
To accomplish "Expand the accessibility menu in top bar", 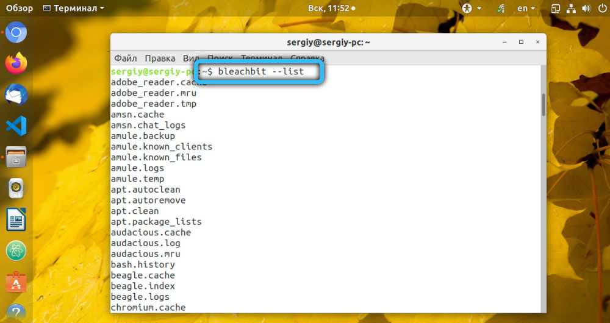I will [472, 9].
